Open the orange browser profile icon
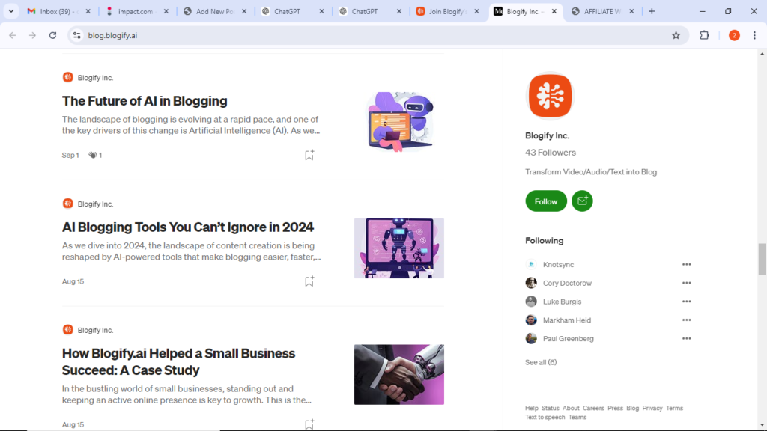The image size is (767, 431). 734,35
